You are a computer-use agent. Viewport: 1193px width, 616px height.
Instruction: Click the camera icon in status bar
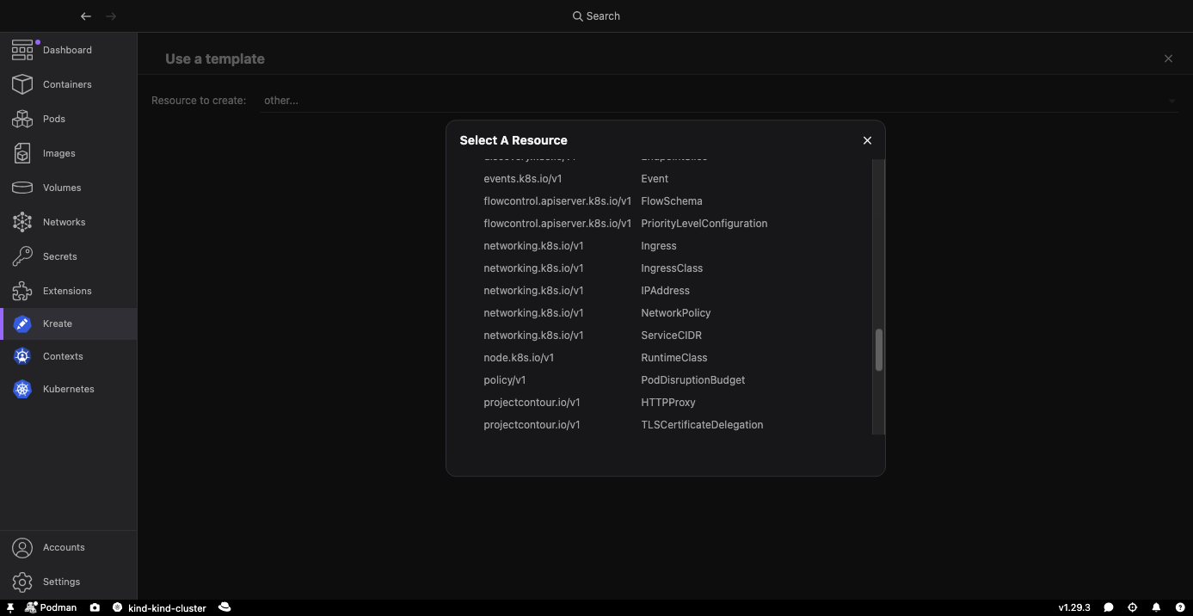click(95, 607)
